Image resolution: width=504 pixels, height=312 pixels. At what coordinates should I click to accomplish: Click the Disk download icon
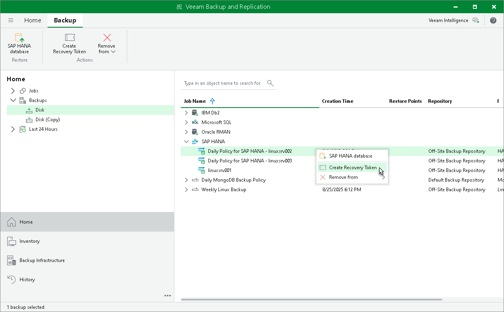(29, 110)
